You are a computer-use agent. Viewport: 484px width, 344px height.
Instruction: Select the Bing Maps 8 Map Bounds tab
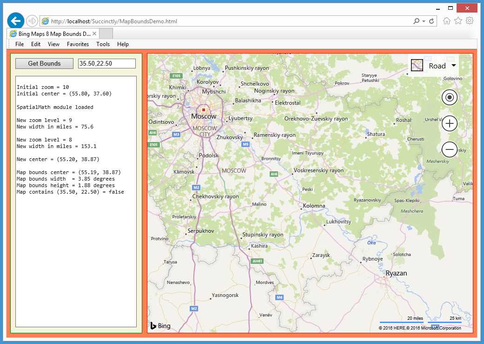coord(51,33)
